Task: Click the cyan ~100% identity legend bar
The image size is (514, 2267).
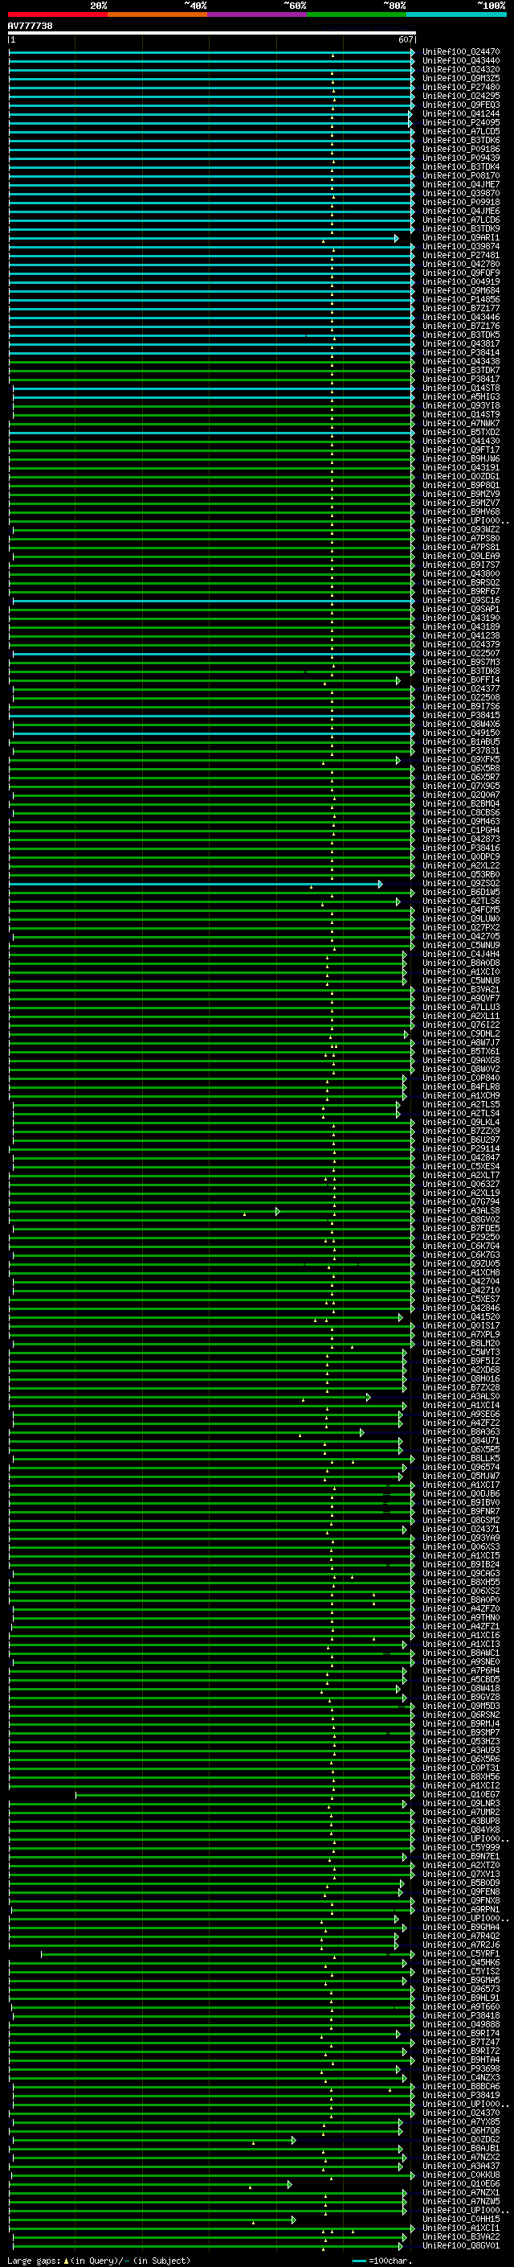Action: tap(455, 14)
